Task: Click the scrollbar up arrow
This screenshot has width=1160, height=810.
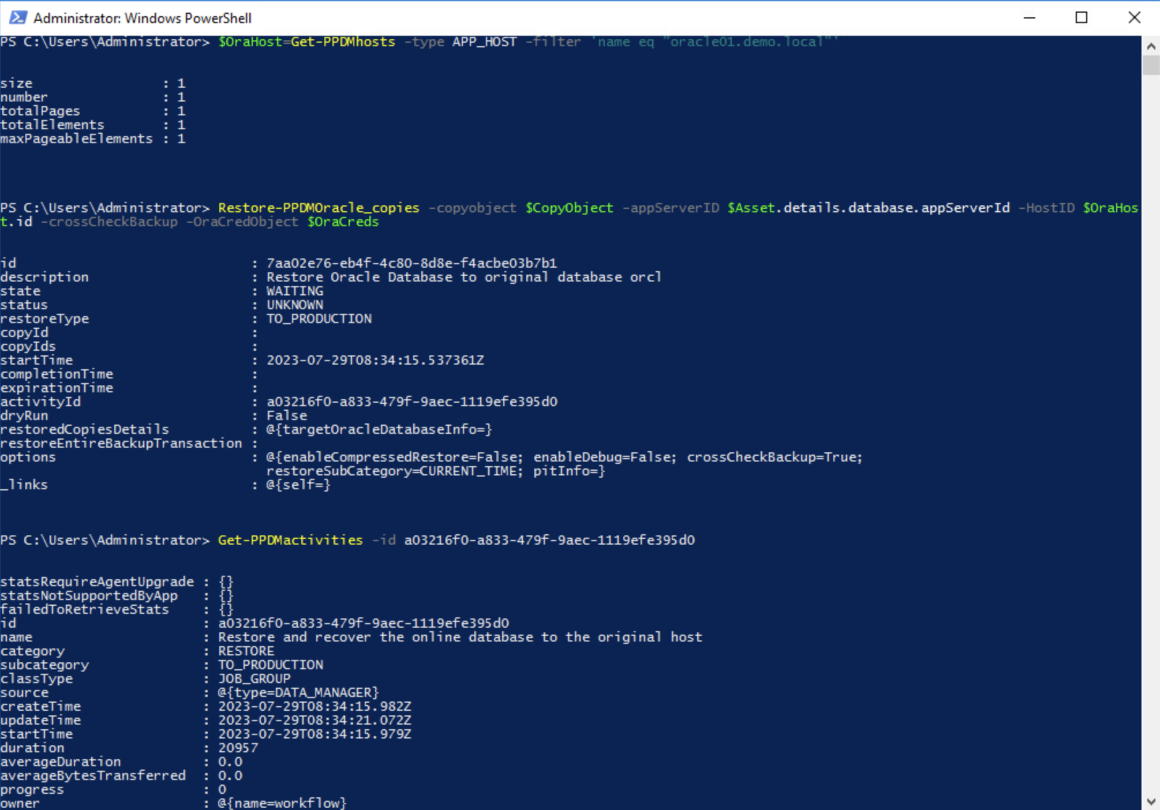Action: 1151,46
